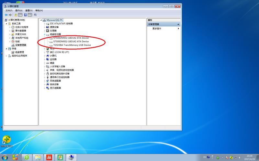259x161 pixels.
Task: Click the 任务计划程序 clock icon
Action: pyautogui.click(x=13, y=27)
